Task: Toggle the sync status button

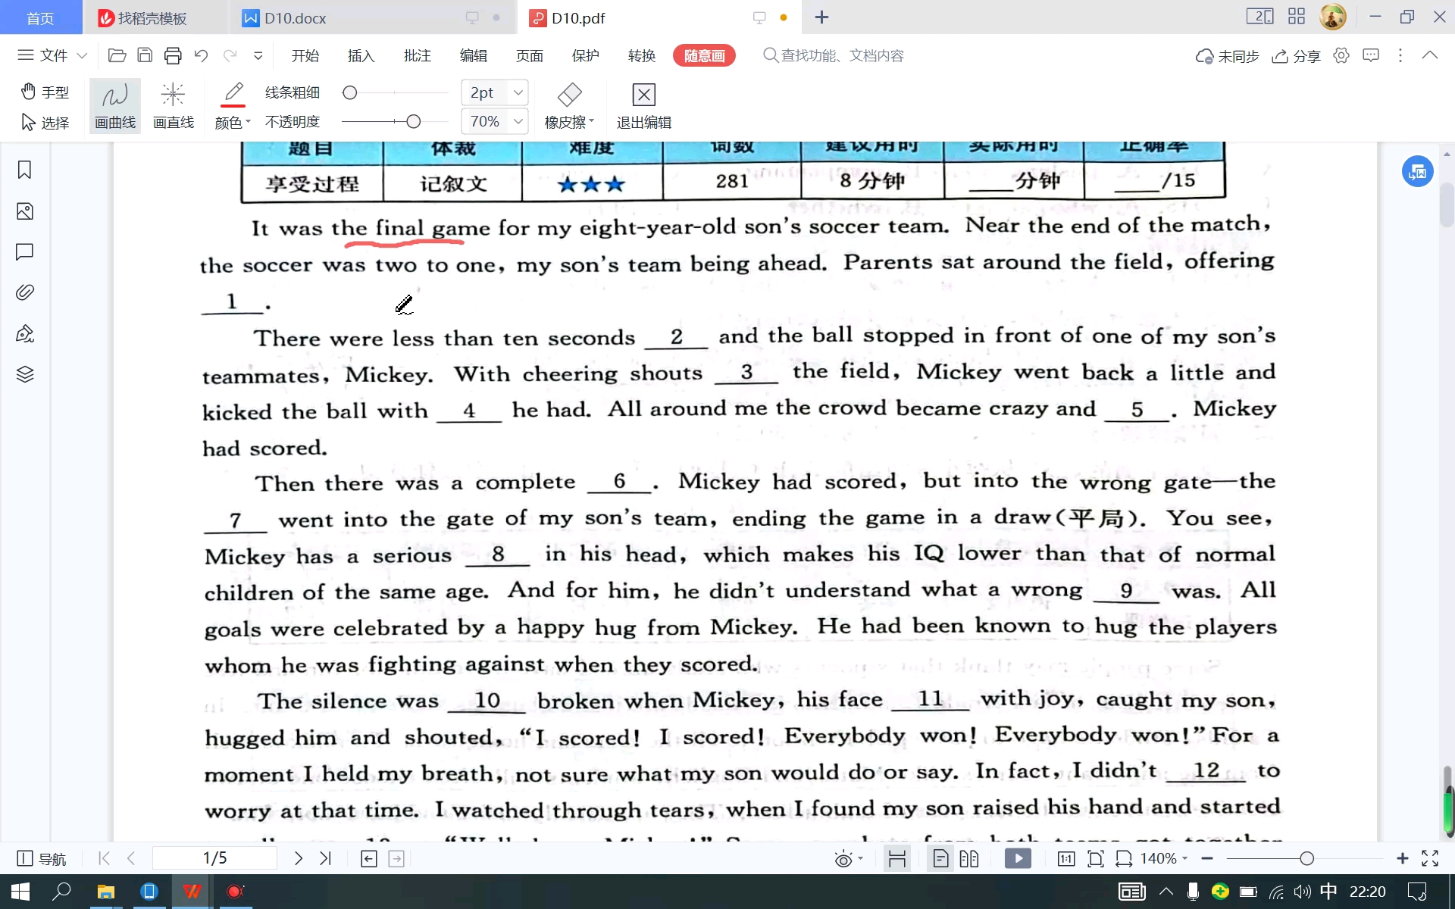Action: pos(1228,55)
